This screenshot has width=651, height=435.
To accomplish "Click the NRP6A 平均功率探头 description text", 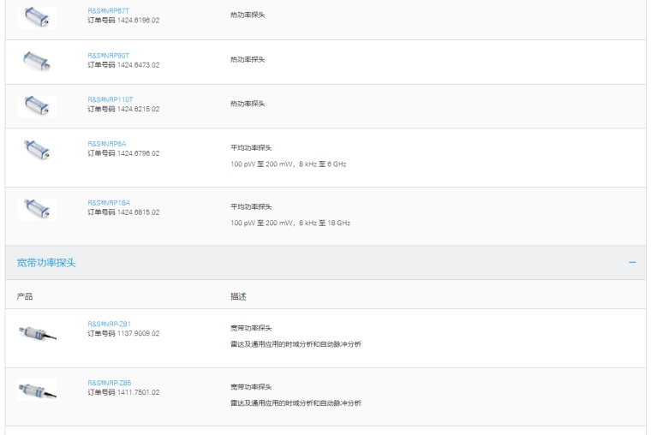I will pyautogui.click(x=250, y=147).
